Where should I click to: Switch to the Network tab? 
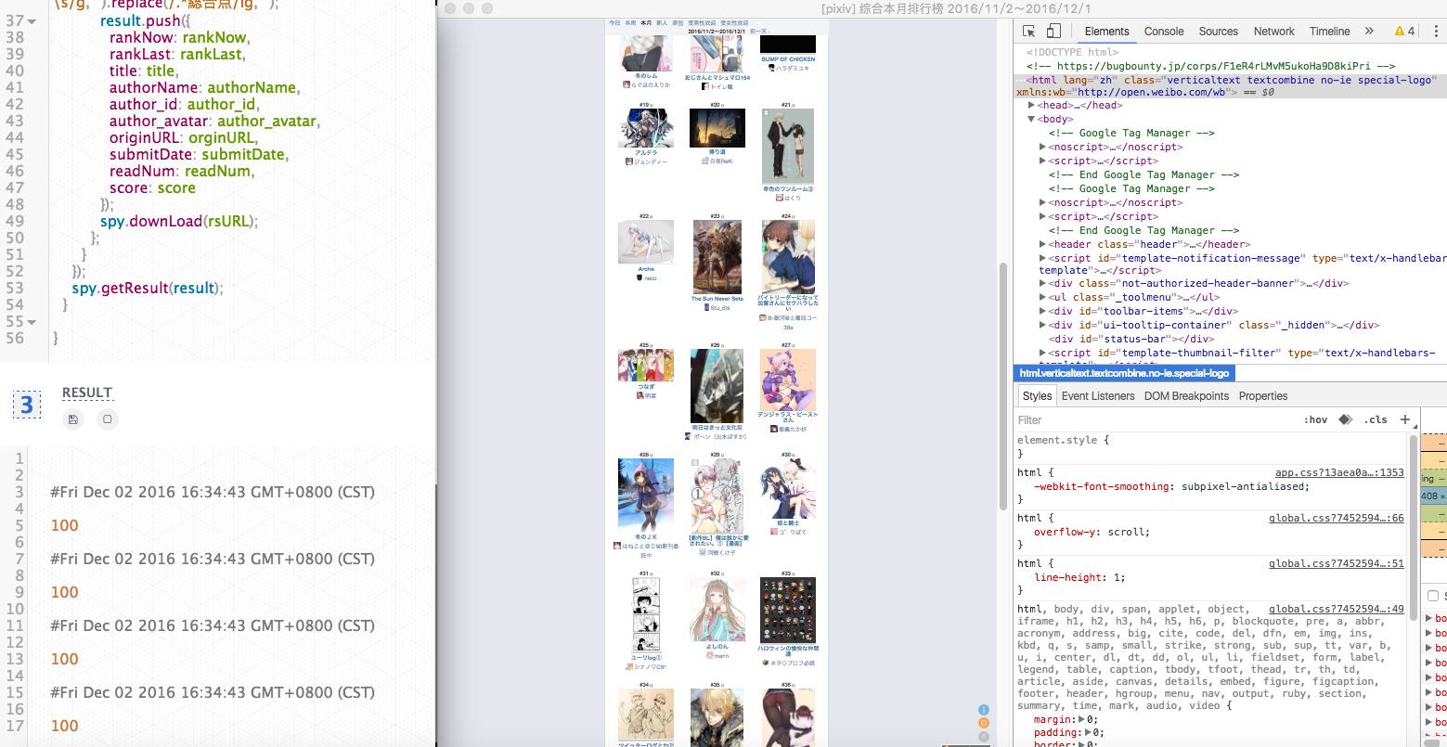1273,31
